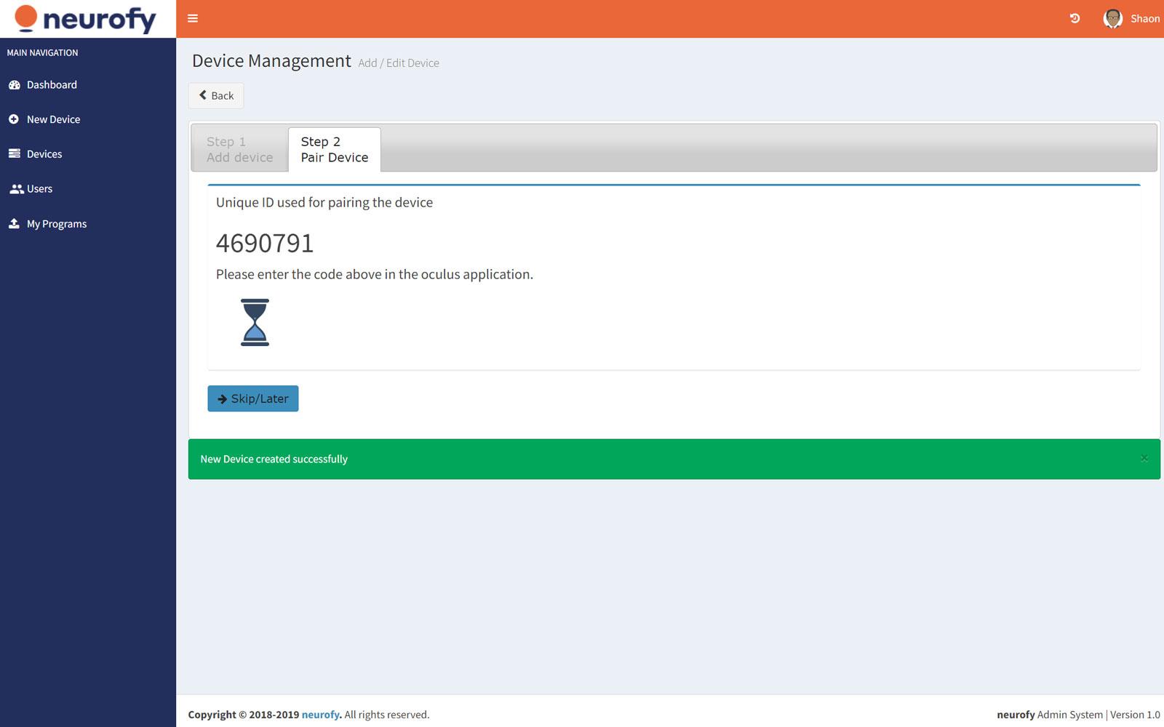The width and height of the screenshot is (1164, 727).
Task: Click 'Unique ID used for pairing the device' text
Action: tap(324, 202)
